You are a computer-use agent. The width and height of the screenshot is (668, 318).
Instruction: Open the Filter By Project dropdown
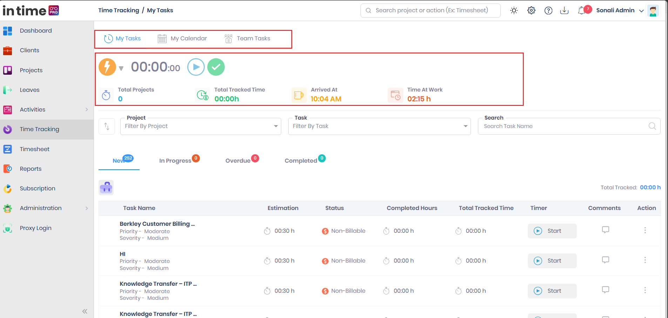click(201, 126)
